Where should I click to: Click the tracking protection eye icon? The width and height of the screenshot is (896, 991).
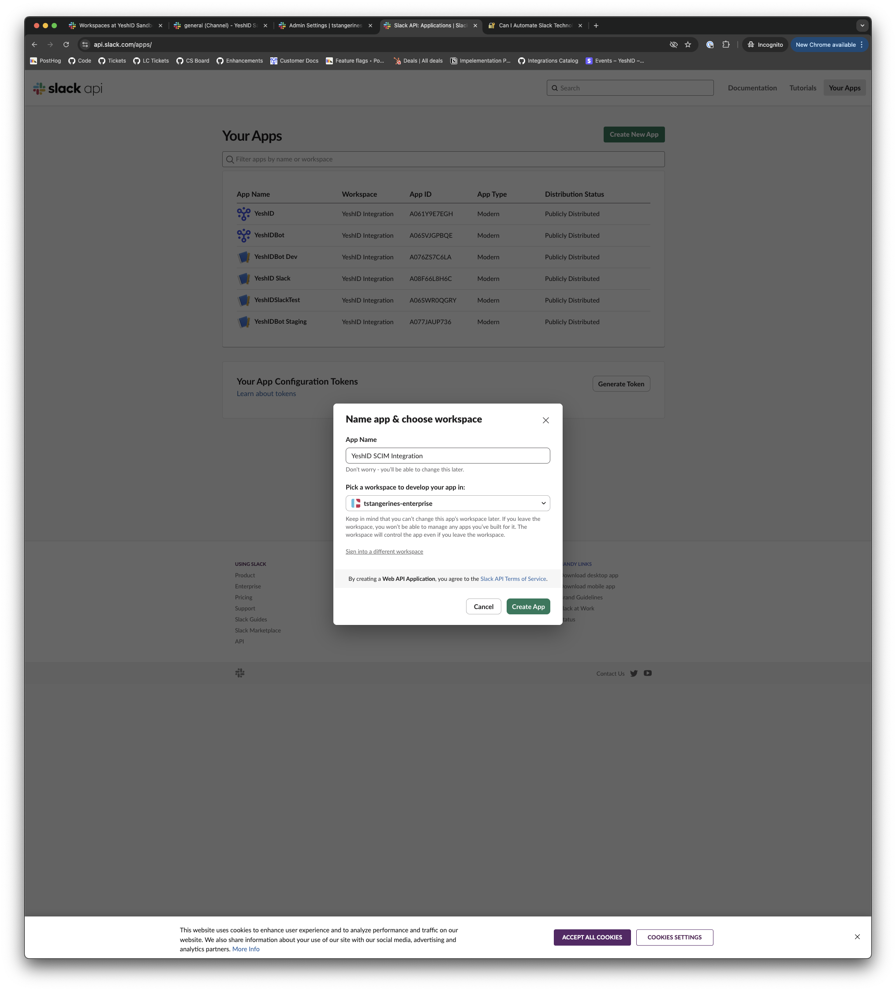[x=673, y=45]
